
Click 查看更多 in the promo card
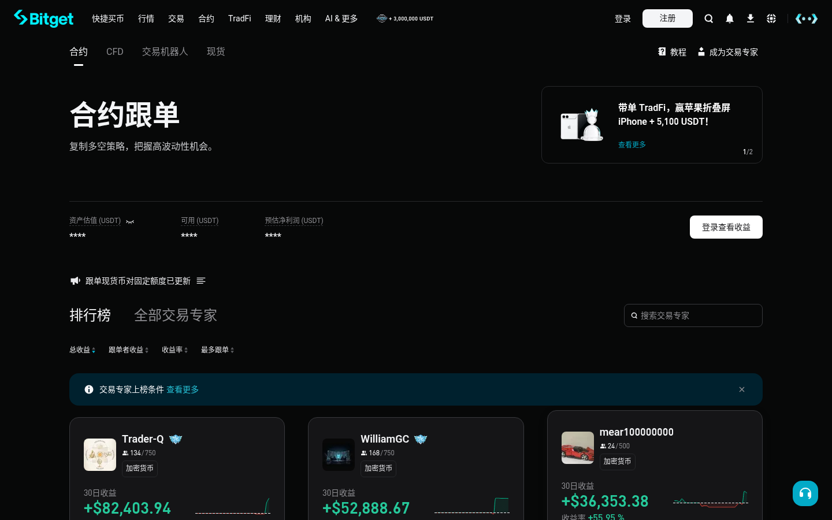tap(632, 144)
